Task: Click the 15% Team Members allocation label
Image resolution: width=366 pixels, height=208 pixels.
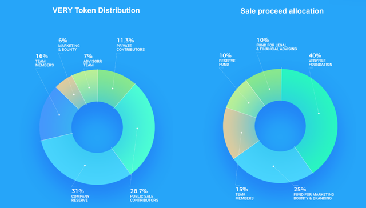Action: pyautogui.click(x=244, y=194)
